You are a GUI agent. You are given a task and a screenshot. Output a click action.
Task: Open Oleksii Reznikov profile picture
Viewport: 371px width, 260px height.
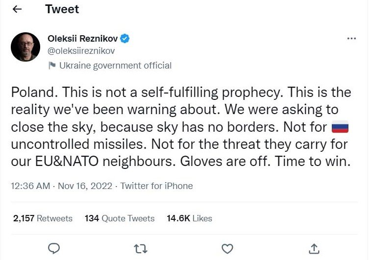coord(25,47)
